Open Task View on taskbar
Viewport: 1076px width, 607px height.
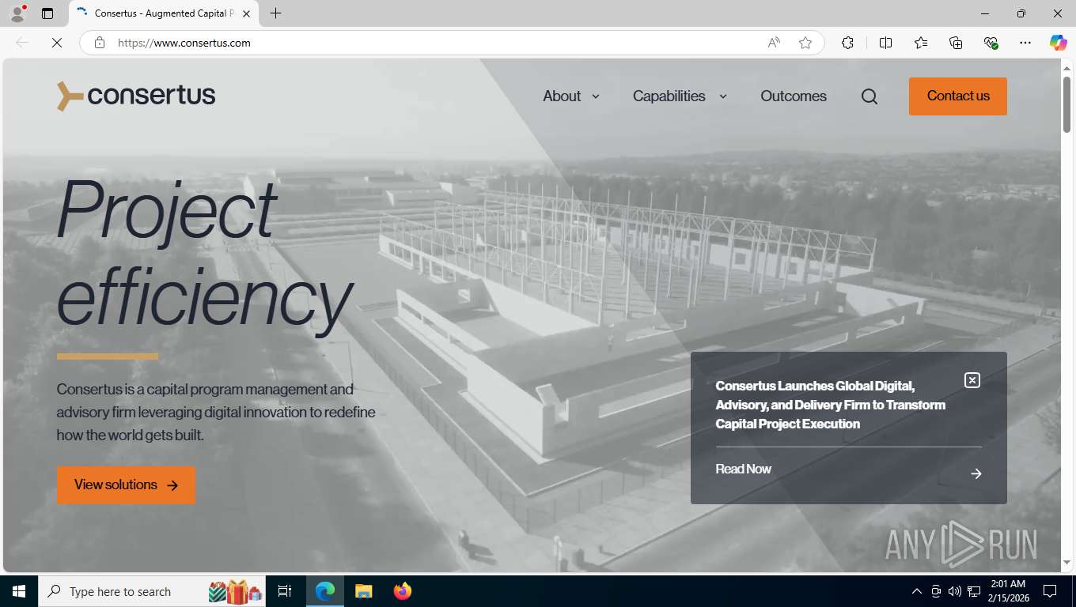tap(285, 591)
